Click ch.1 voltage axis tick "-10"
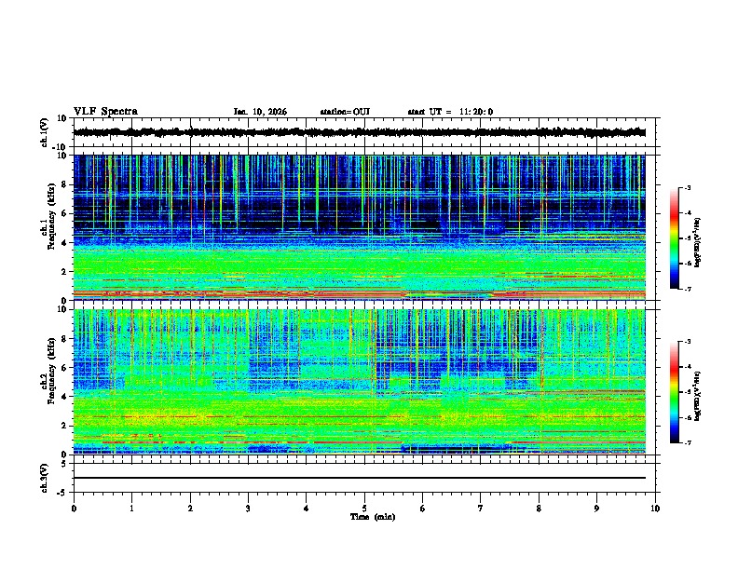The height and width of the screenshot is (570, 738). 61,147
